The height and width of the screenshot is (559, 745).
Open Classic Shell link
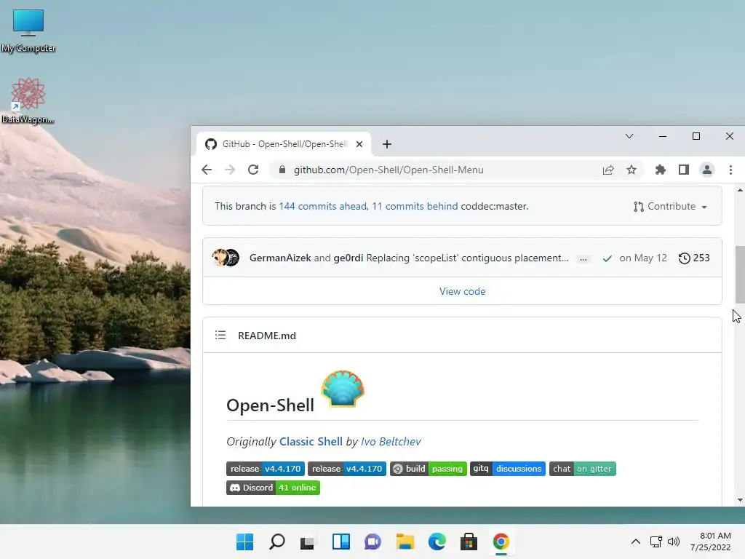point(311,442)
